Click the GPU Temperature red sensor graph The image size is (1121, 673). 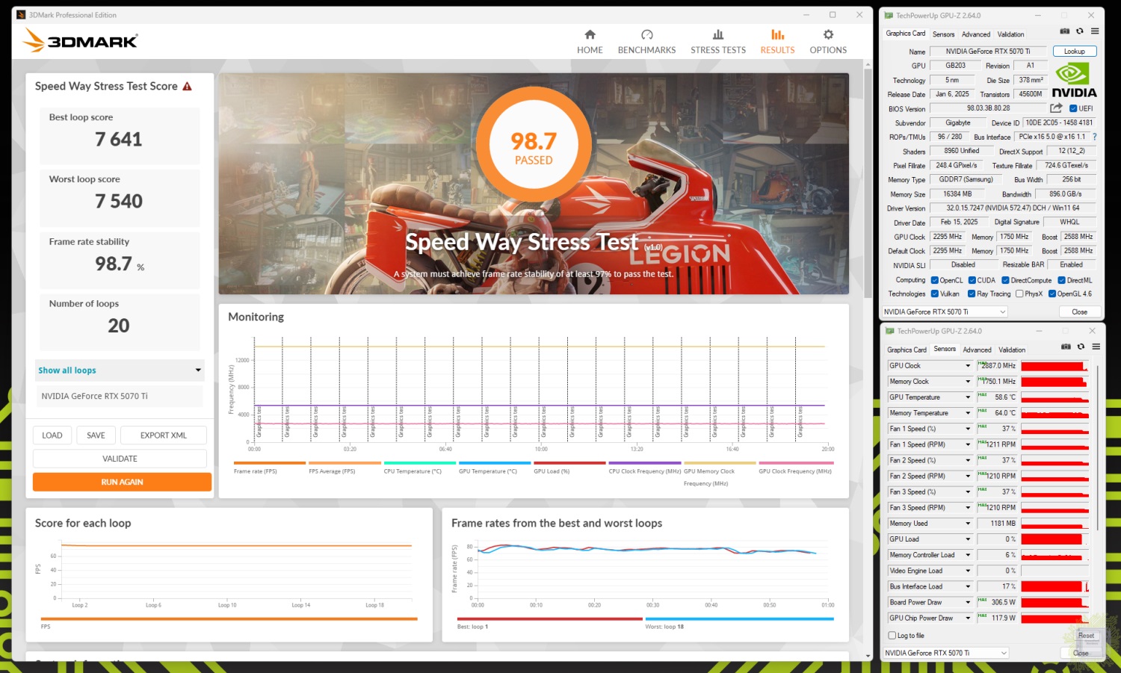(1054, 397)
